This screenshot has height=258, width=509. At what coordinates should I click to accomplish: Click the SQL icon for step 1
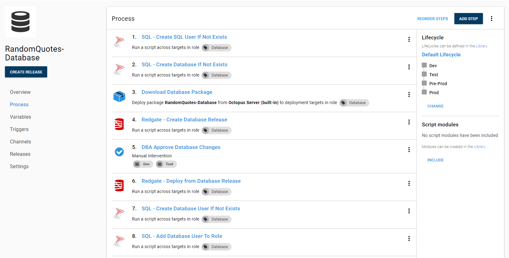(x=119, y=42)
